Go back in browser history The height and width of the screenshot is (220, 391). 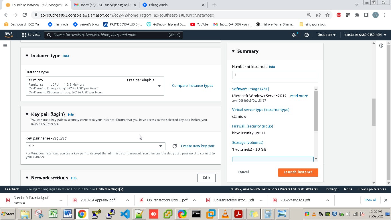6,15
